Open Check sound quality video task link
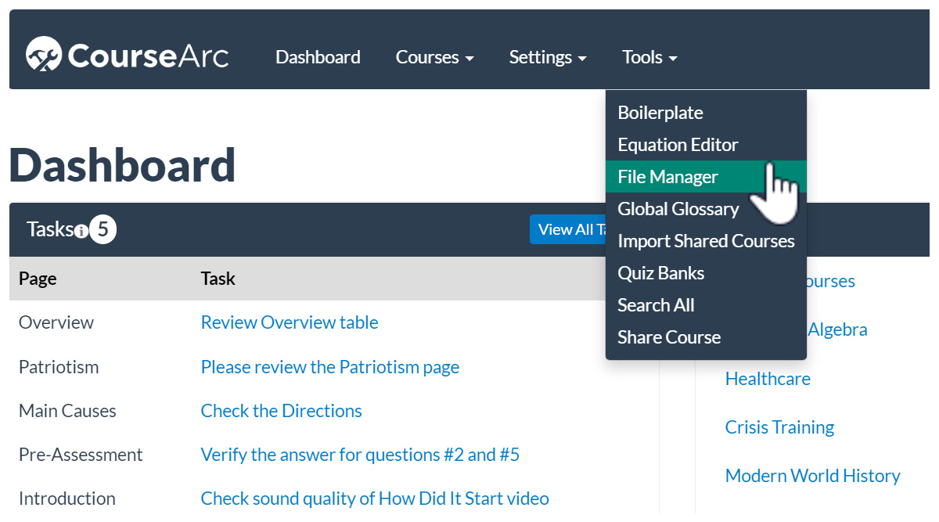 coord(375,499)
